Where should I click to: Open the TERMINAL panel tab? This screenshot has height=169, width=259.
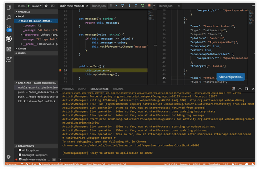pos(118,89)
